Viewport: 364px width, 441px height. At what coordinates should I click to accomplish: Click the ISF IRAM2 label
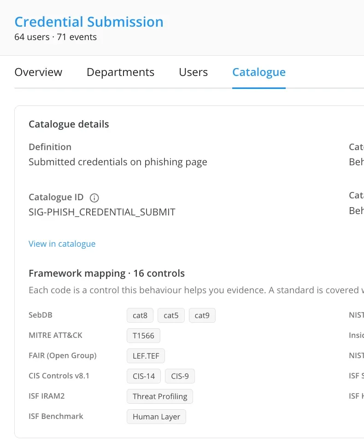point(47,396)
